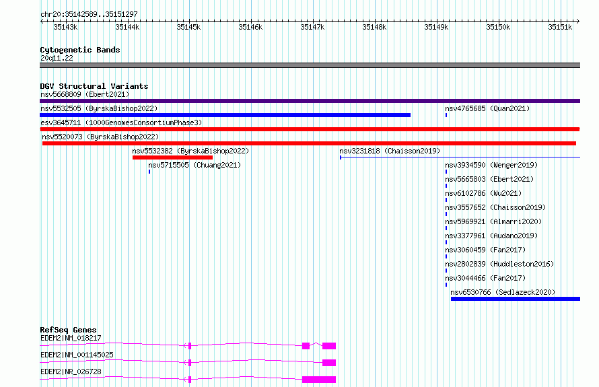Click the 20q11.22 cytogenetic band bar
Screen dimensions: 599x387
[310, 65]
